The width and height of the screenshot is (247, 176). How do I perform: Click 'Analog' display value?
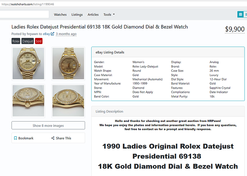(x=214, y=62)
